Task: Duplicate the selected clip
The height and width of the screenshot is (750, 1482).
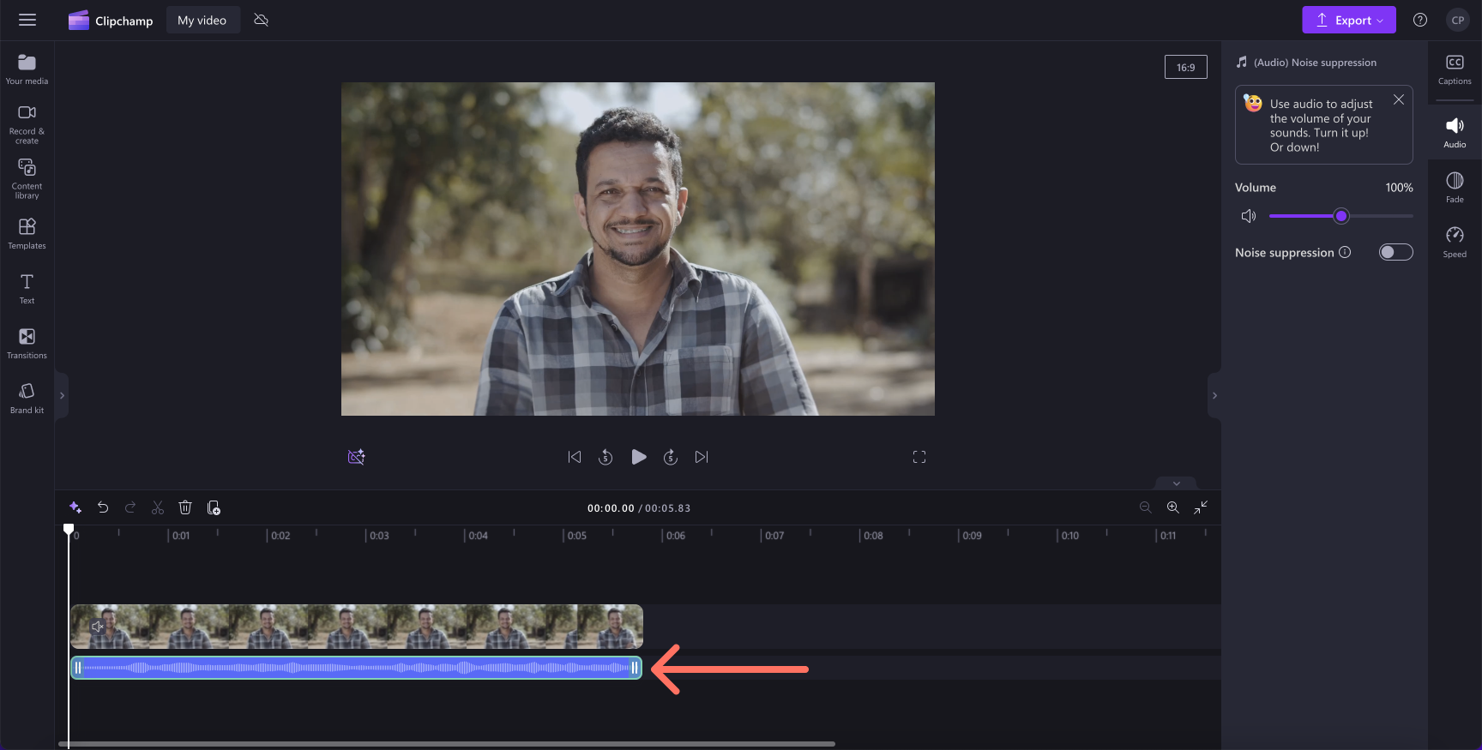Action: [214, 507]
